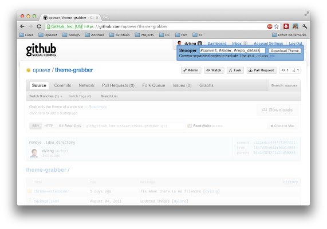Viewport: 327px width, 229px height.
Task: Click the forks count icon
Action: 296,70
